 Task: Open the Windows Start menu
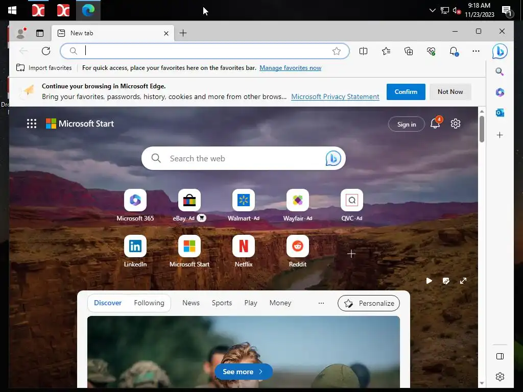pyautogui.click(x=12, y=10)
